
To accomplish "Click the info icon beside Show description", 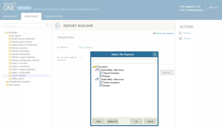I will [x=154, y=33].
